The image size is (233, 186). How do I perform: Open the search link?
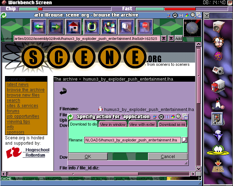point(13,100)
